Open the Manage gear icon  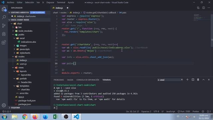point(4,105)
